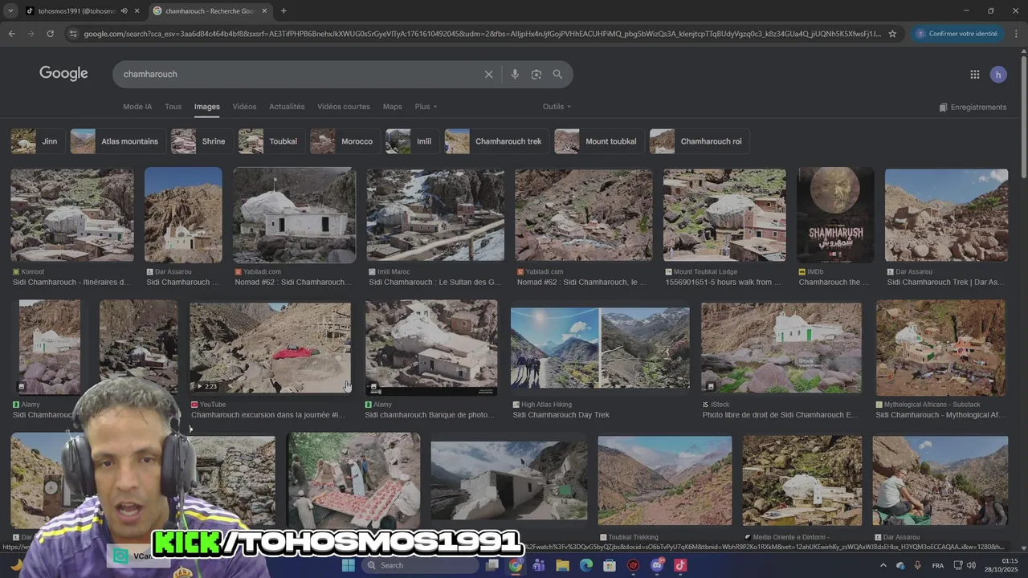The image size is (1028, 578).
Task: Filter images by Shrine chip
Action: coord(202,141)
